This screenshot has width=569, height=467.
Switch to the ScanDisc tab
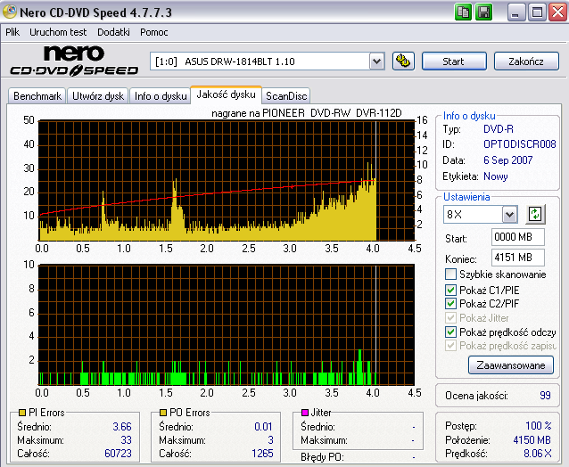[286, 96]
